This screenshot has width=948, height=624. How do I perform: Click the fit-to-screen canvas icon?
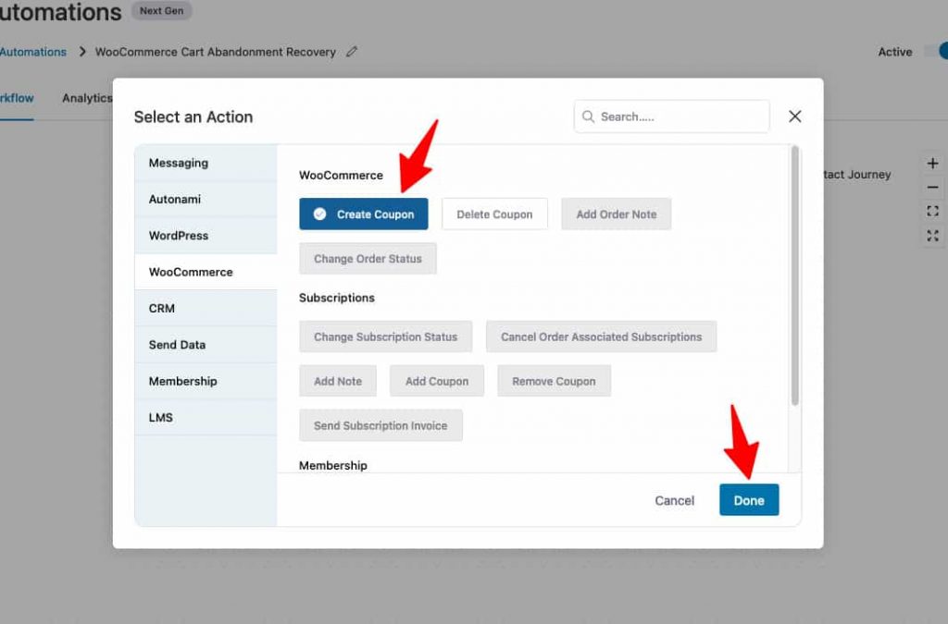(x=933, y=211)
